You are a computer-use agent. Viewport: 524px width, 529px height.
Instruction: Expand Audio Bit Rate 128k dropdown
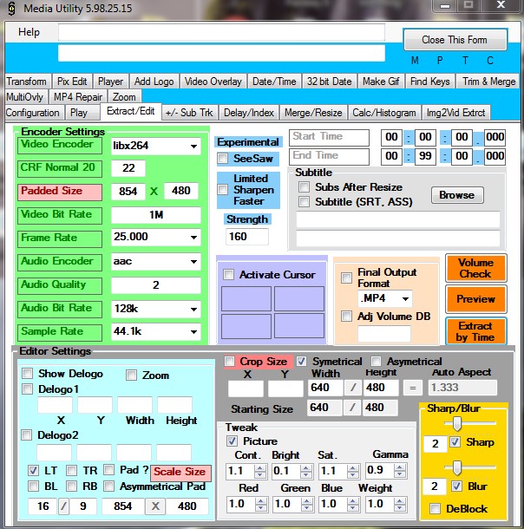point(193,309)
